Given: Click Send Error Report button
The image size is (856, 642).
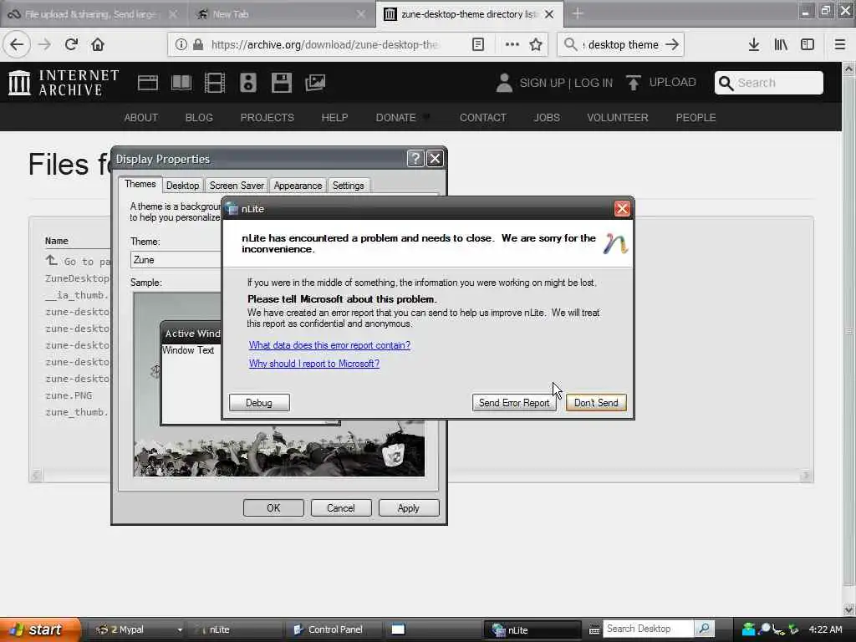Looking at the screenshot, I should click(x=514, y=403).
